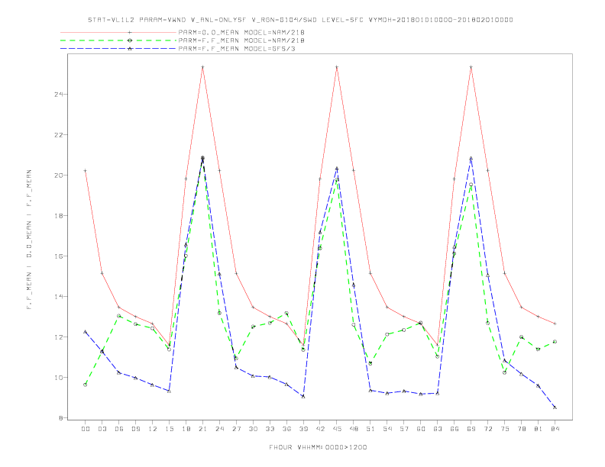
Task: Click x-axis tick label 39
Action: (x=303, y=429)
